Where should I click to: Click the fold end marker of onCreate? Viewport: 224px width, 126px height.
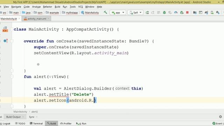(x=12, y=70)
